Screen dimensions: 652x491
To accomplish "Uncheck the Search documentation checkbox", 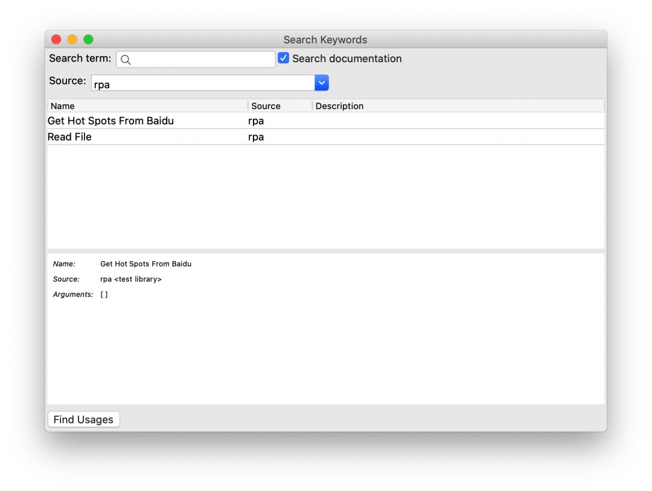I will point(284,58).
